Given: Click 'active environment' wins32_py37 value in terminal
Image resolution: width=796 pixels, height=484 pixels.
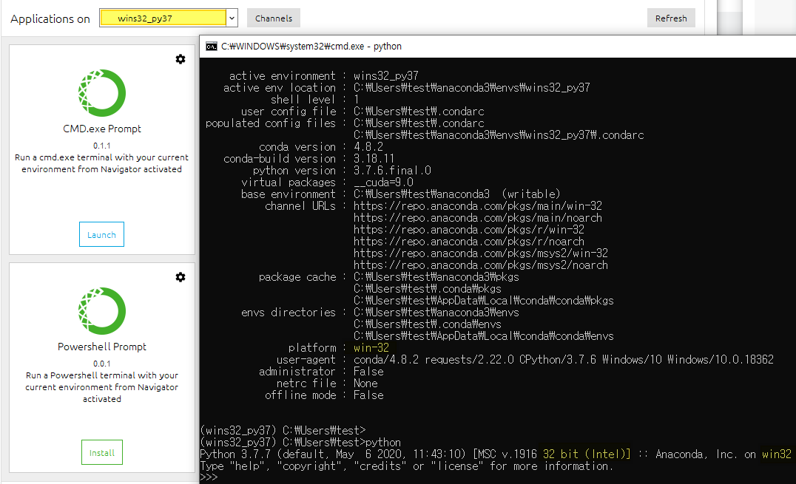Looking at the screenshot, I should coord(386,75).
